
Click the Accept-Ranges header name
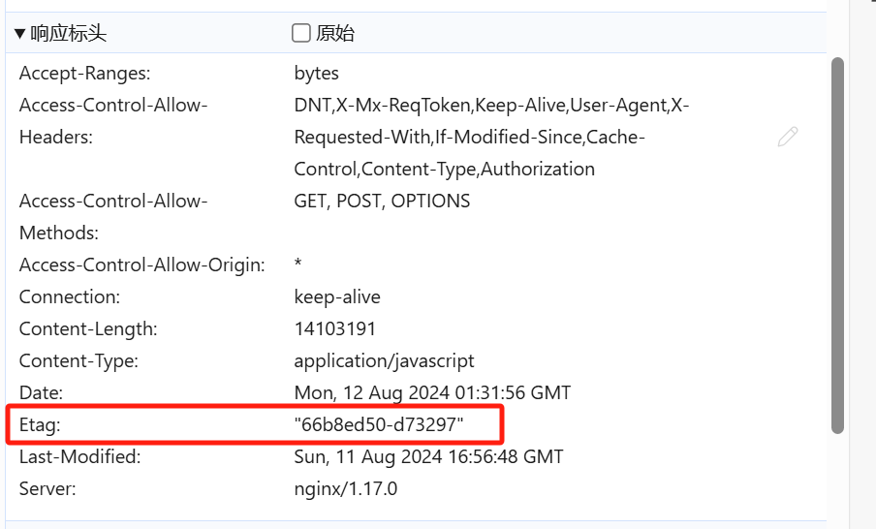[x=85, y=74]
